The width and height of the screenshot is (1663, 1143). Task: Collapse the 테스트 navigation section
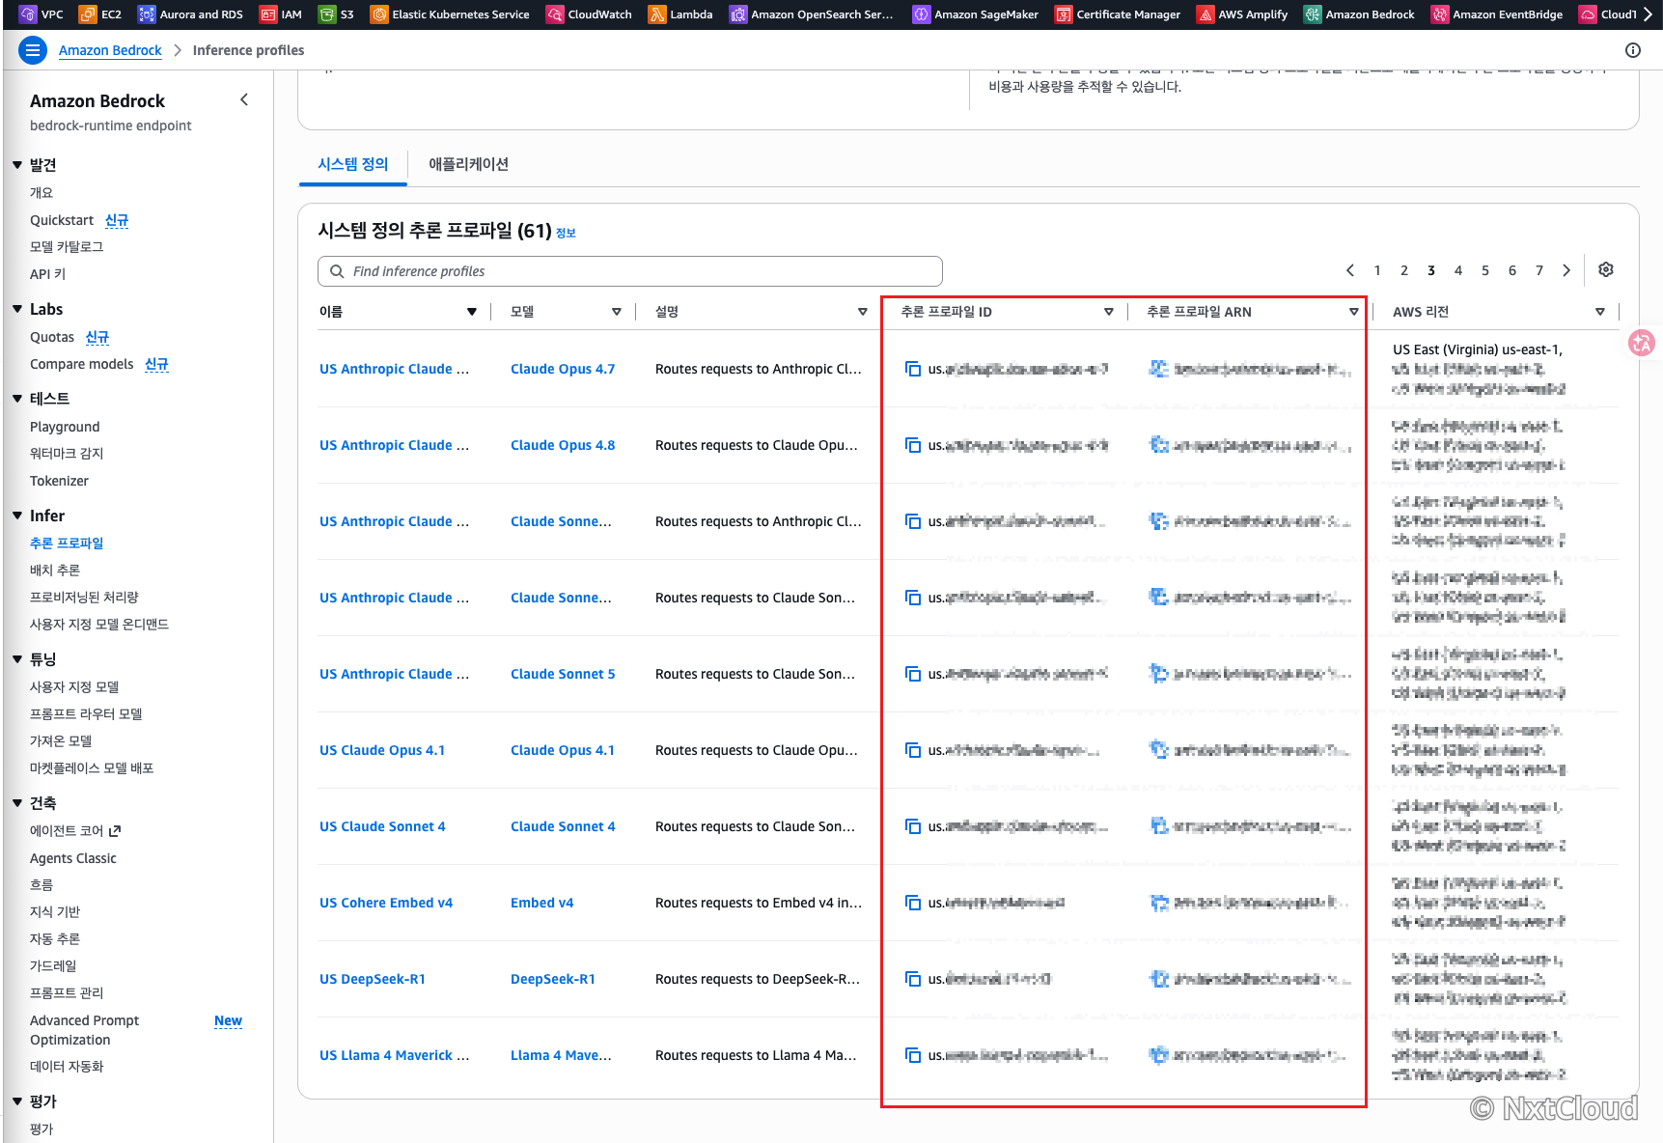(x=17, y=399)
